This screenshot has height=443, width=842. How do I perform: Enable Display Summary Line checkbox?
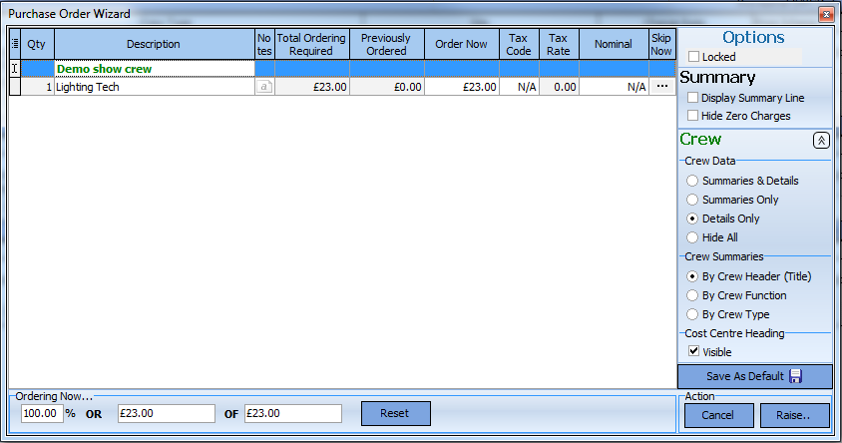click(x=693, y=98)
